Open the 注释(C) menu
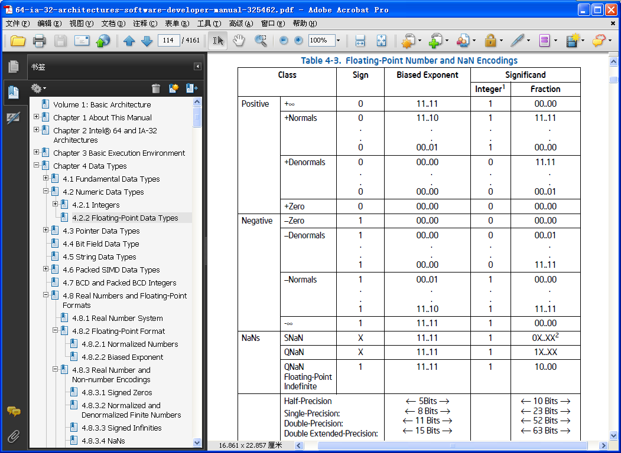The width and height of the screenshot is (621, 453). point(145,24)
